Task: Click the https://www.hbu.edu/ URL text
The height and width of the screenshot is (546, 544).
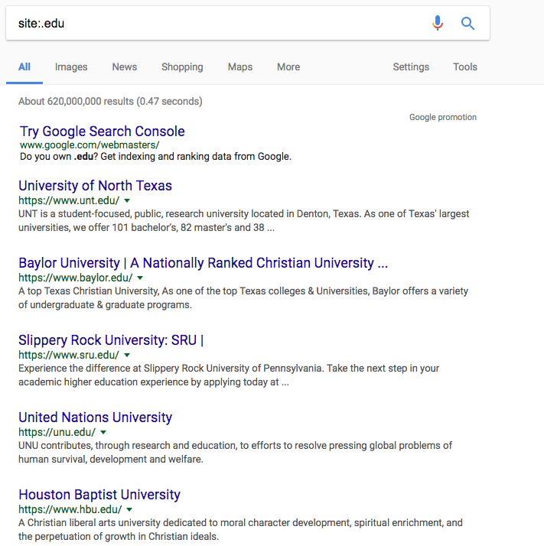Action: pyautogui.click(x=70, y=510)
